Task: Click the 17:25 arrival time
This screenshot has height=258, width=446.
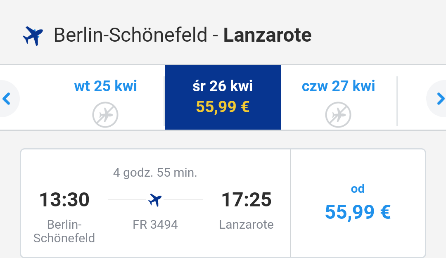Action: click(246, 199)
